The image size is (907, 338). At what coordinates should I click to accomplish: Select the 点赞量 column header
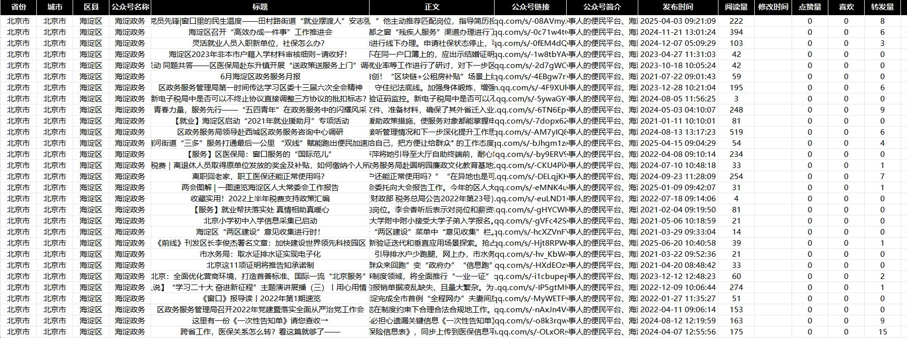tap(810, 7)
